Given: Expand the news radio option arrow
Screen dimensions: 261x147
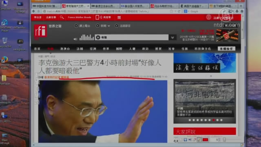Looking at the screenshot, I should [x=109, y=26].
